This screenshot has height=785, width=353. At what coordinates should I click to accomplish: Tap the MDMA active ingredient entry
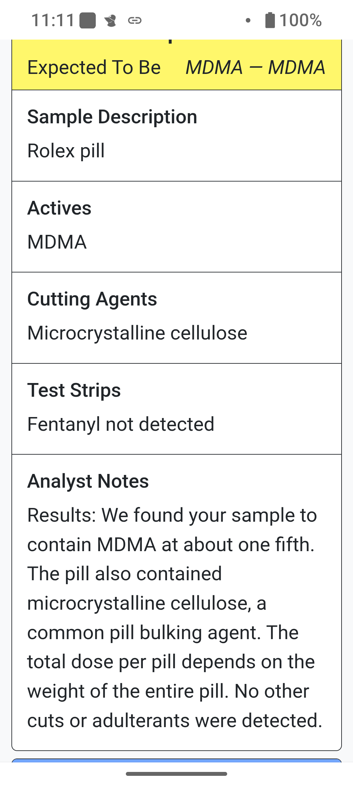click(x=56, y=242)
